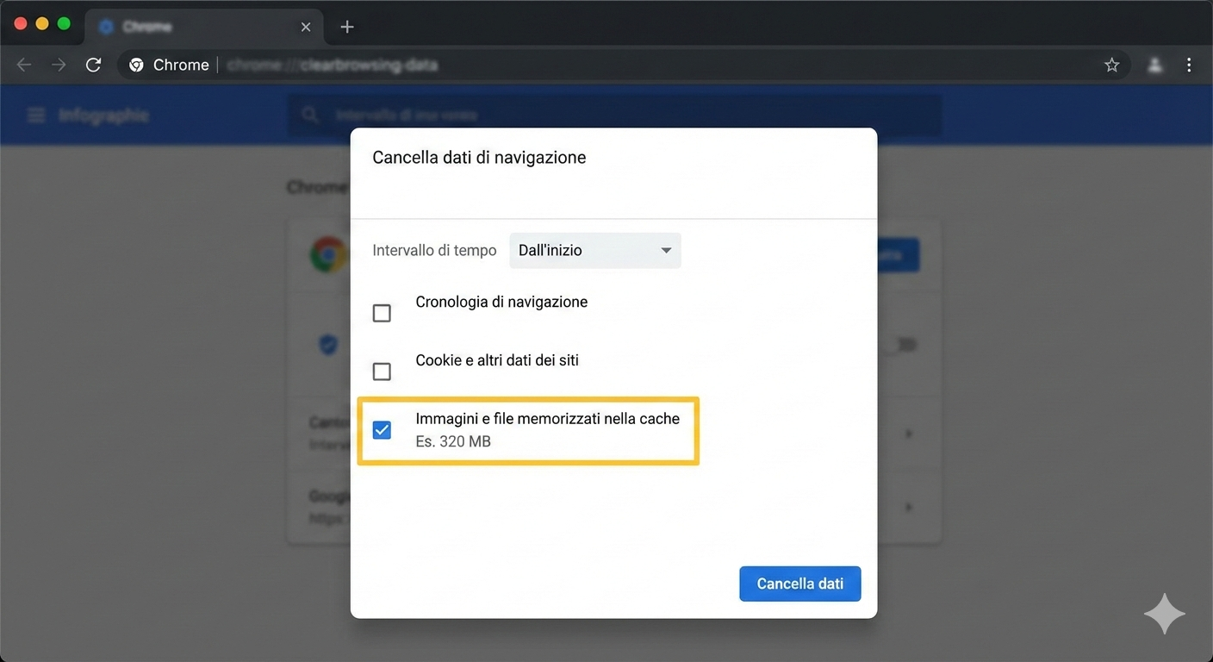Reload the page with refresh icon

click(94, 65)
